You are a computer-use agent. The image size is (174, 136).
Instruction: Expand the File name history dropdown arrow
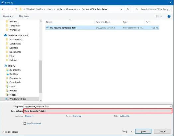coord(171,107)
